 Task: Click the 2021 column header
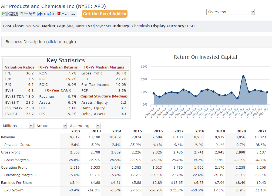262,131
